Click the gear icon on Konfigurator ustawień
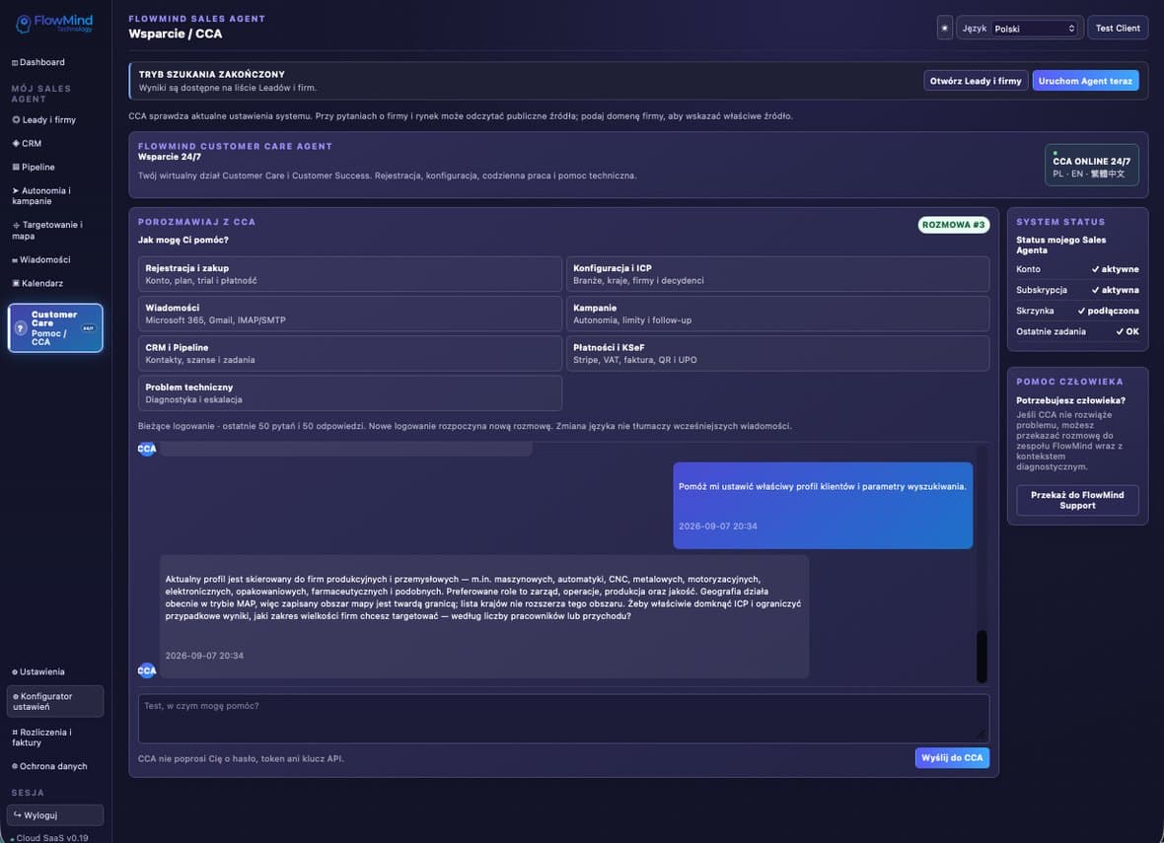The width and height of the screenshot is (1164, 843). pos(16,697)
